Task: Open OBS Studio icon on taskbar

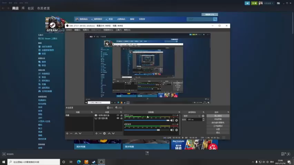Action: point(101,162)
